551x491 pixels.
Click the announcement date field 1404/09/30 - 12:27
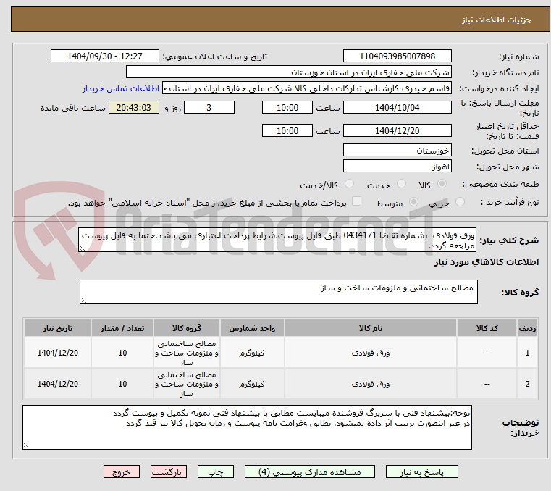(105, 56)
